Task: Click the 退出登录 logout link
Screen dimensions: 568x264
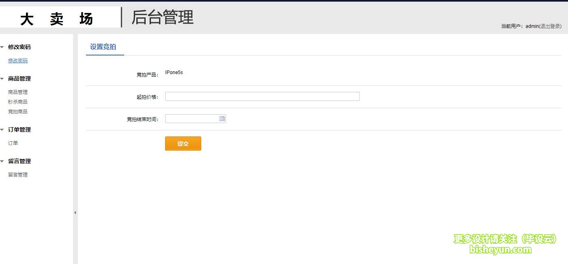Action: coord(550,26)
